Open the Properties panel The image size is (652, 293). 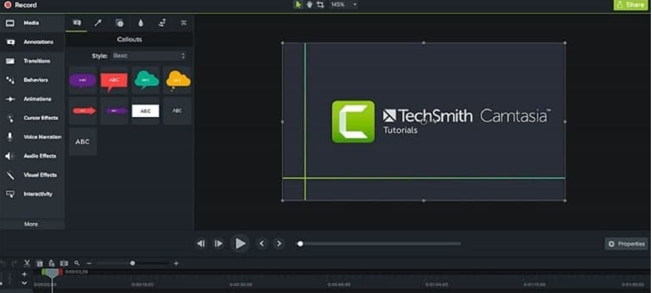(626, 244)
